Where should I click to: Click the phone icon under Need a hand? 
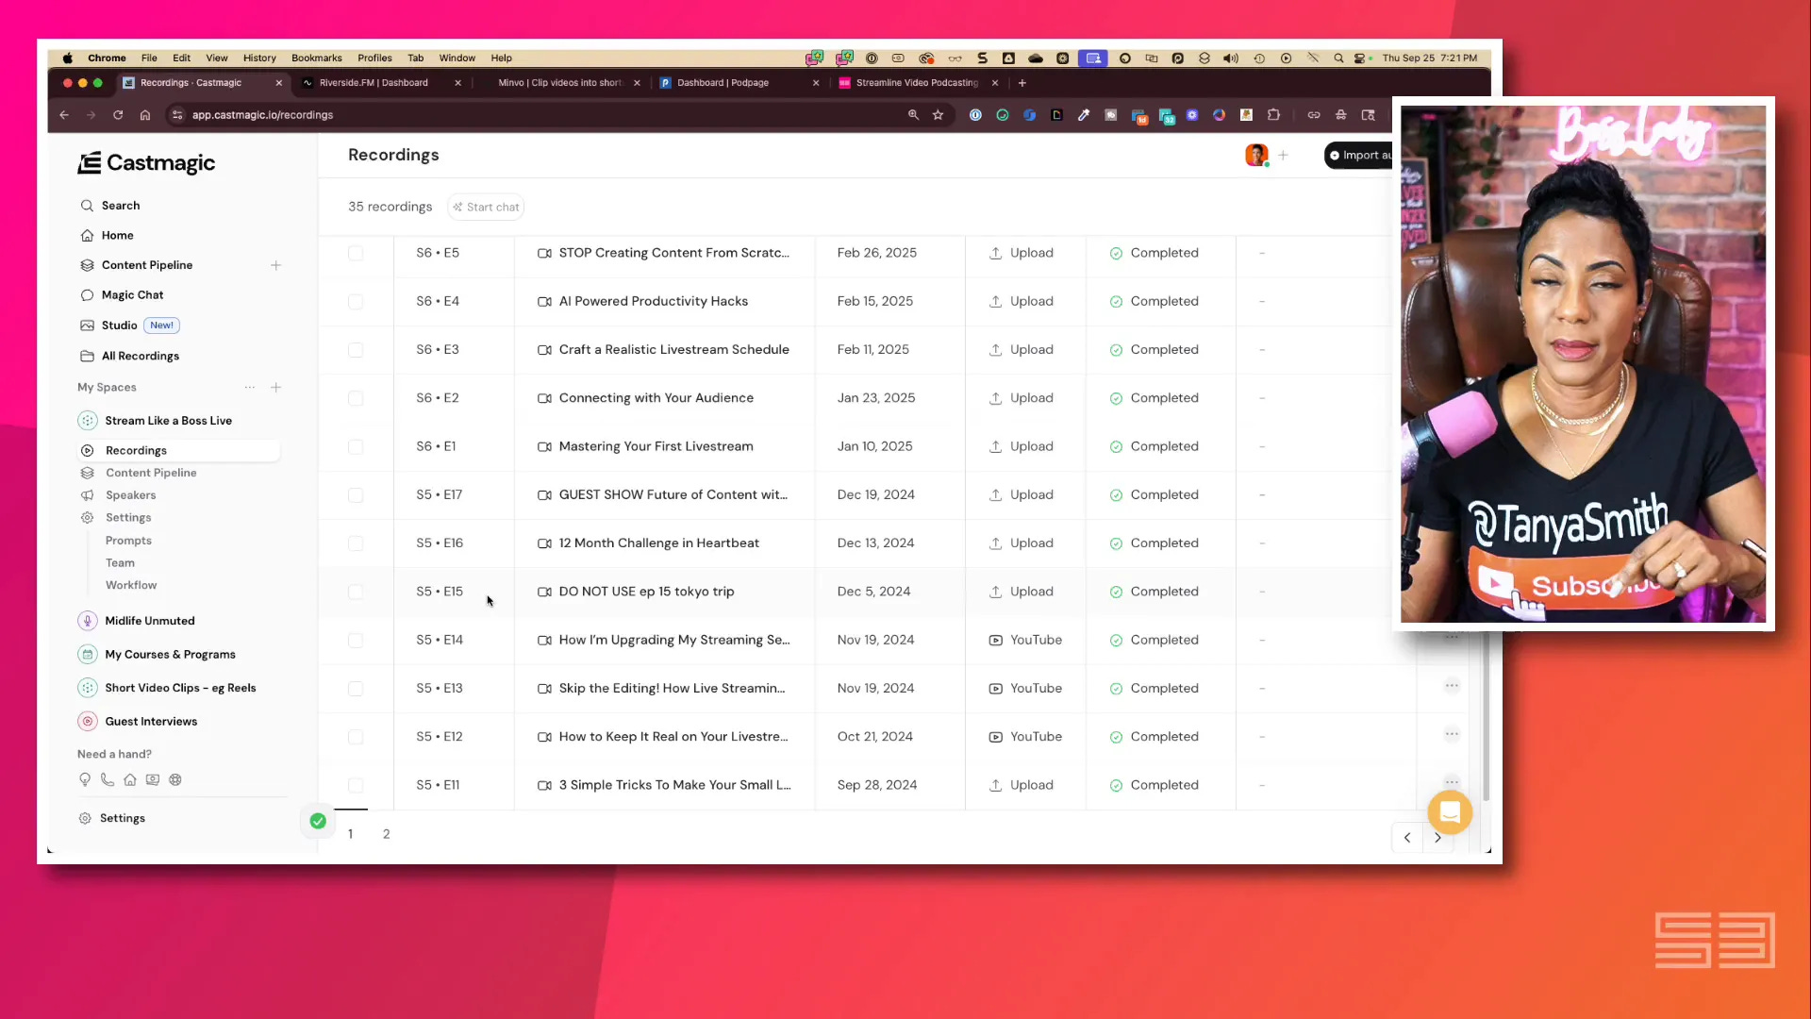point(108,780)
